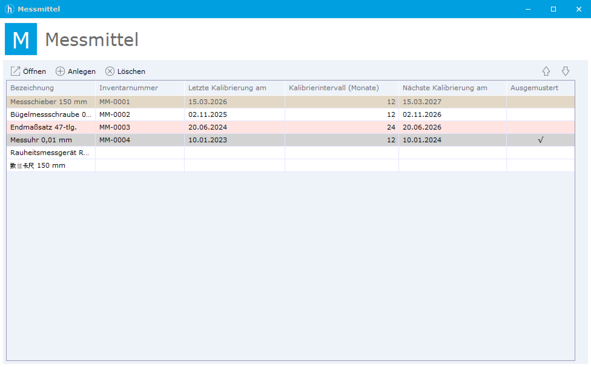Select the Endmaßsatz 47-tlg. row
The width and height of the screenshot is (591, 367).
click(291, 127)
